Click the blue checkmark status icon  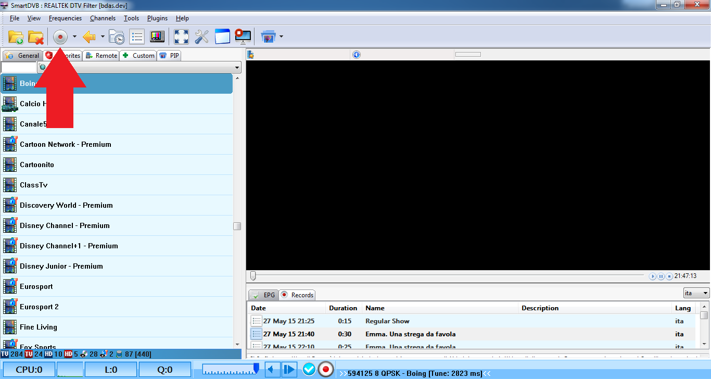pos(309,370)
